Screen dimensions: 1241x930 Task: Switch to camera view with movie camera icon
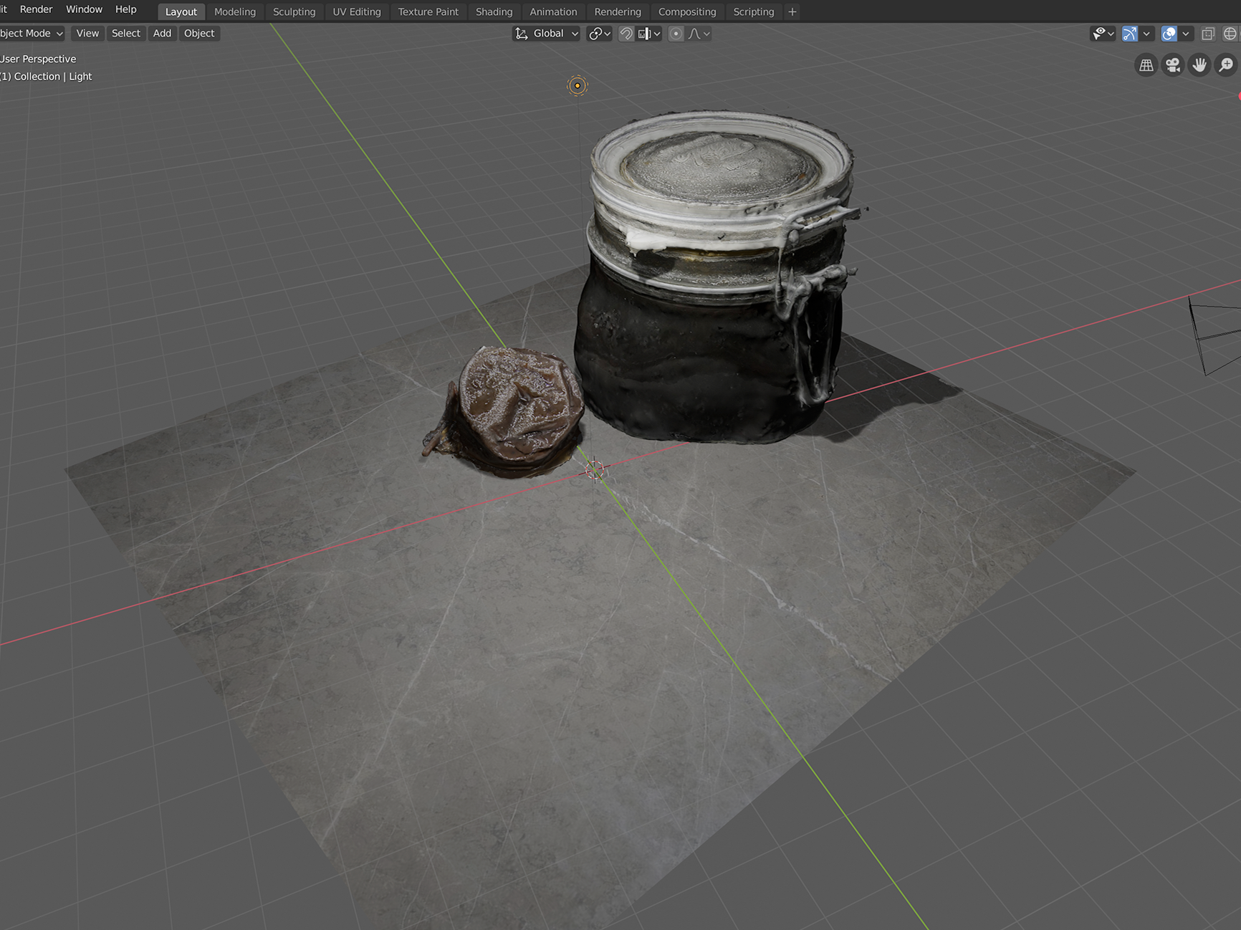click(1173, 65)
